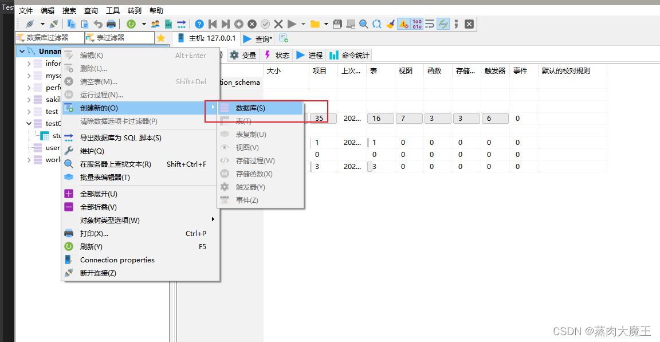This screenshot has width=660, height=342.
Task: Click the disconnect plug icon in toolbar
Action: click(54, 24)
